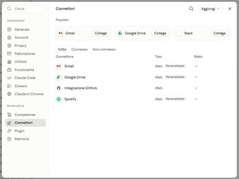Open the Aggiungi dropdown
Viewport: 239px width, 179px height.
click(210, 9)
